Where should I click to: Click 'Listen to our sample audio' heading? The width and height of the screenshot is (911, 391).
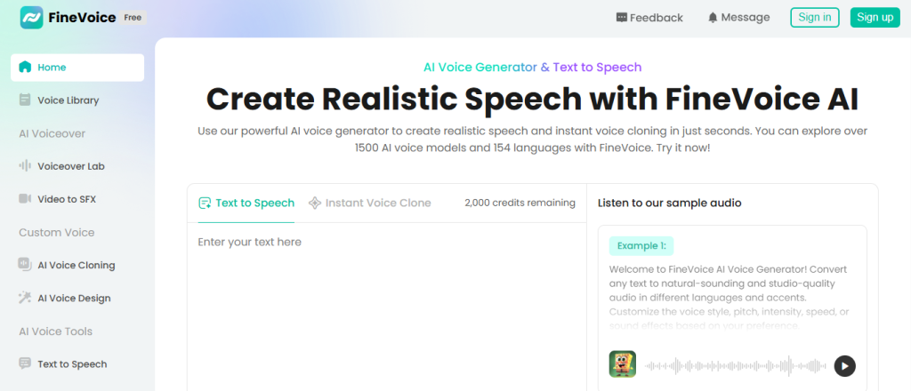pos(669,203)
